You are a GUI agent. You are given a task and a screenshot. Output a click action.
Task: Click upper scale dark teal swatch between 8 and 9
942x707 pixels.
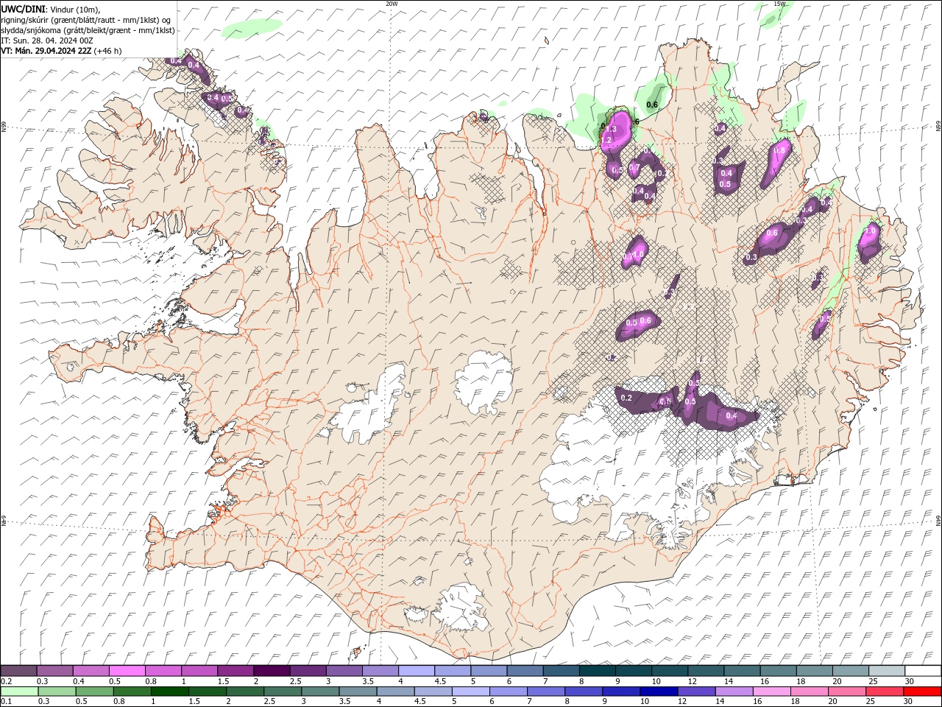(596, 670)
